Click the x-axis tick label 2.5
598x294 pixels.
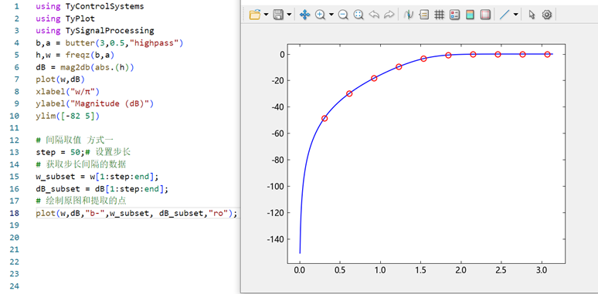tap(501, 271)
